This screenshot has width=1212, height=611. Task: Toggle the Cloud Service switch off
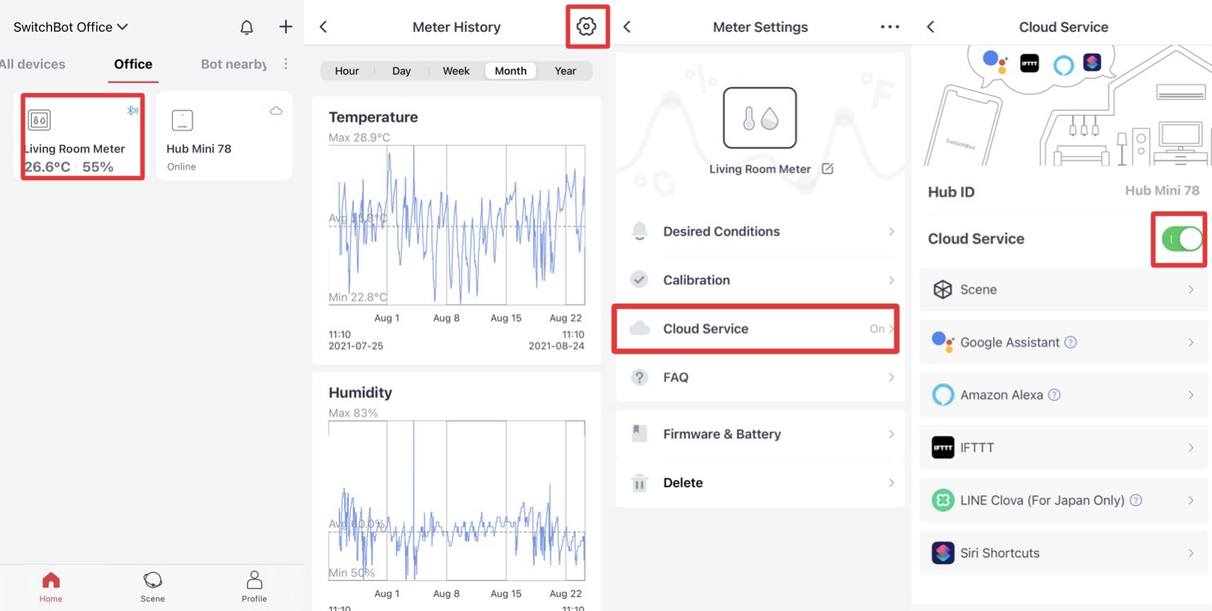(1182, 239)
